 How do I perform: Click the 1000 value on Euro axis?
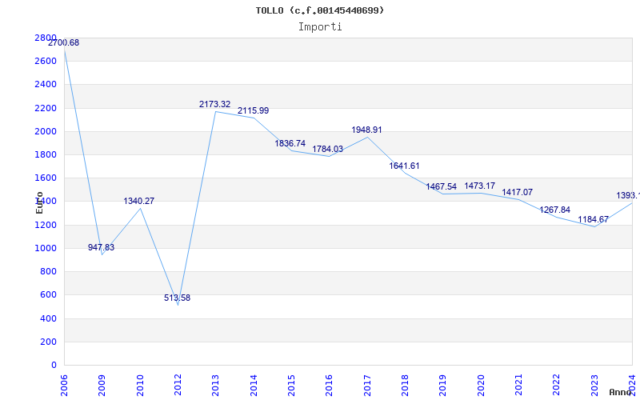46,248
